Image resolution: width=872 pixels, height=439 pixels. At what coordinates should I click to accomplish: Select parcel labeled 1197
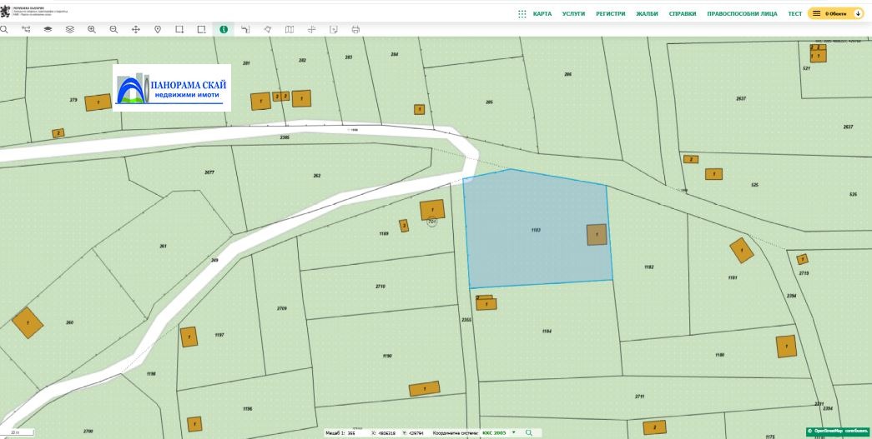pyautogui.click(x=219, y=335)
